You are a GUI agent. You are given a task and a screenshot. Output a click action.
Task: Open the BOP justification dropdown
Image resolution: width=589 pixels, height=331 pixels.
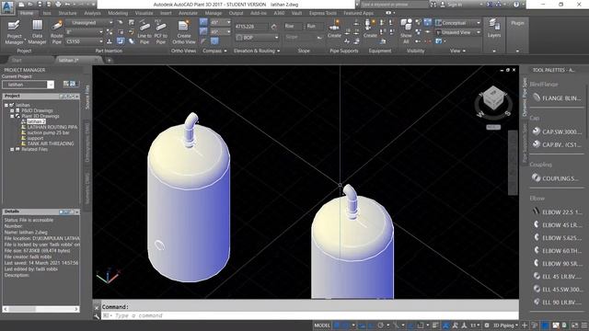coord(258,38)
